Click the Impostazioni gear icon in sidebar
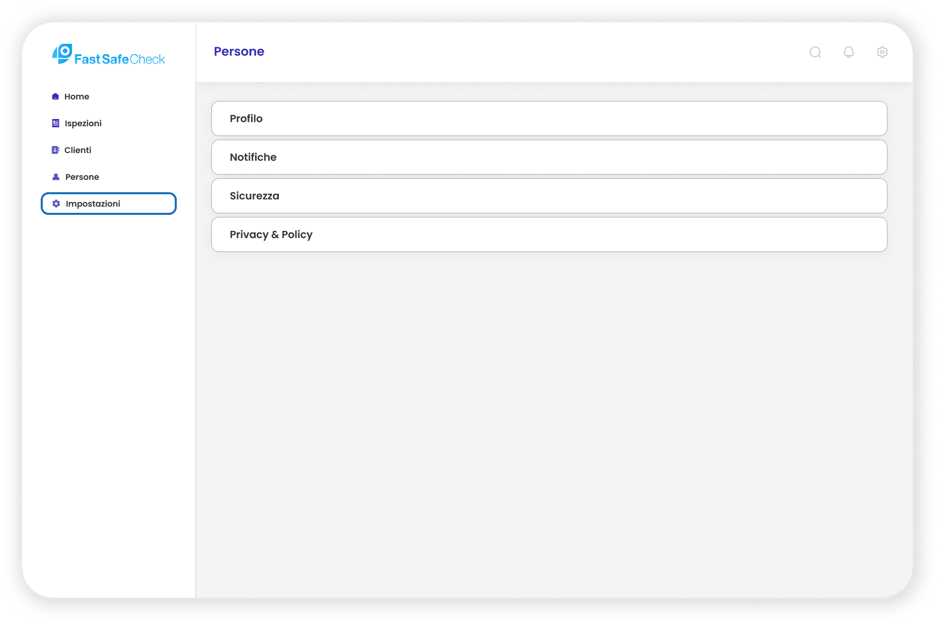Screen dimensions: 939x624 click(x=55, y=204)
